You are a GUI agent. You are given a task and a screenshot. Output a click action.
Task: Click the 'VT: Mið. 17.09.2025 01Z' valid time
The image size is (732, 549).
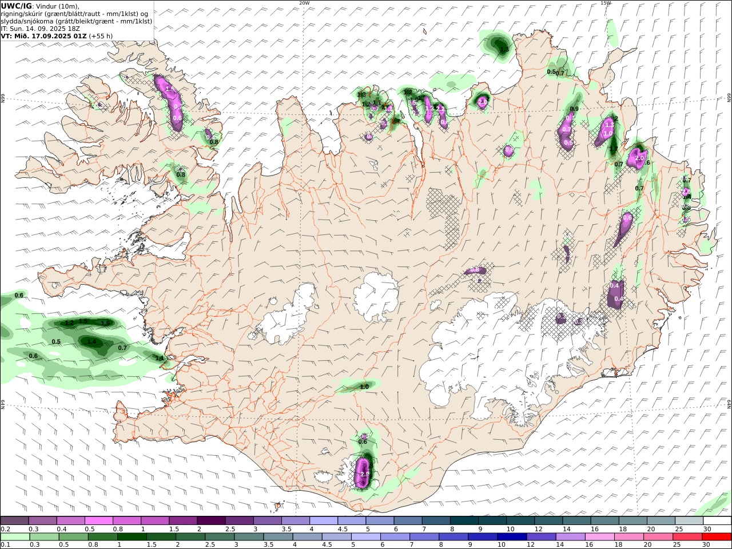point(44,36)
